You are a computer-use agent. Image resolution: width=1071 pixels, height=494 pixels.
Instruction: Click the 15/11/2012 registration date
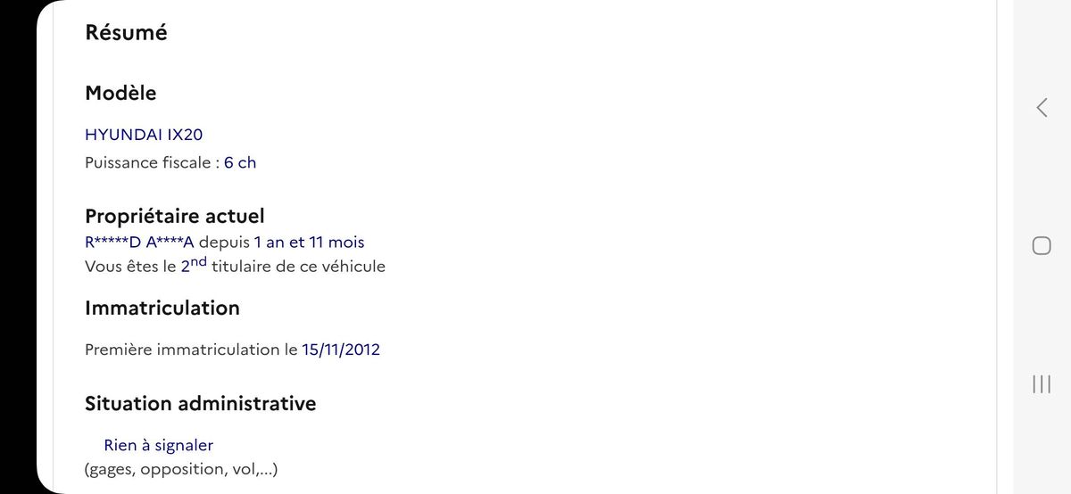(x=341, y=350)
